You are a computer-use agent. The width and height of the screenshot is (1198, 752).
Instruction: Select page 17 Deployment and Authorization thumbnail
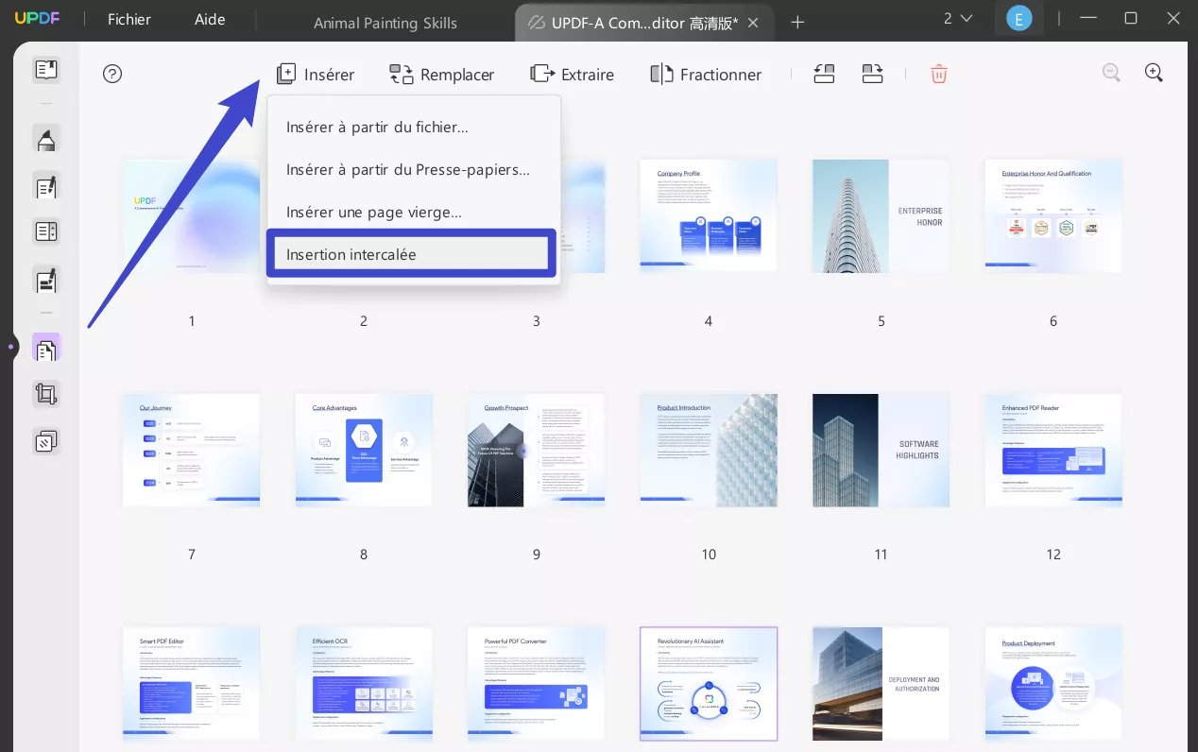coord(881,684)
